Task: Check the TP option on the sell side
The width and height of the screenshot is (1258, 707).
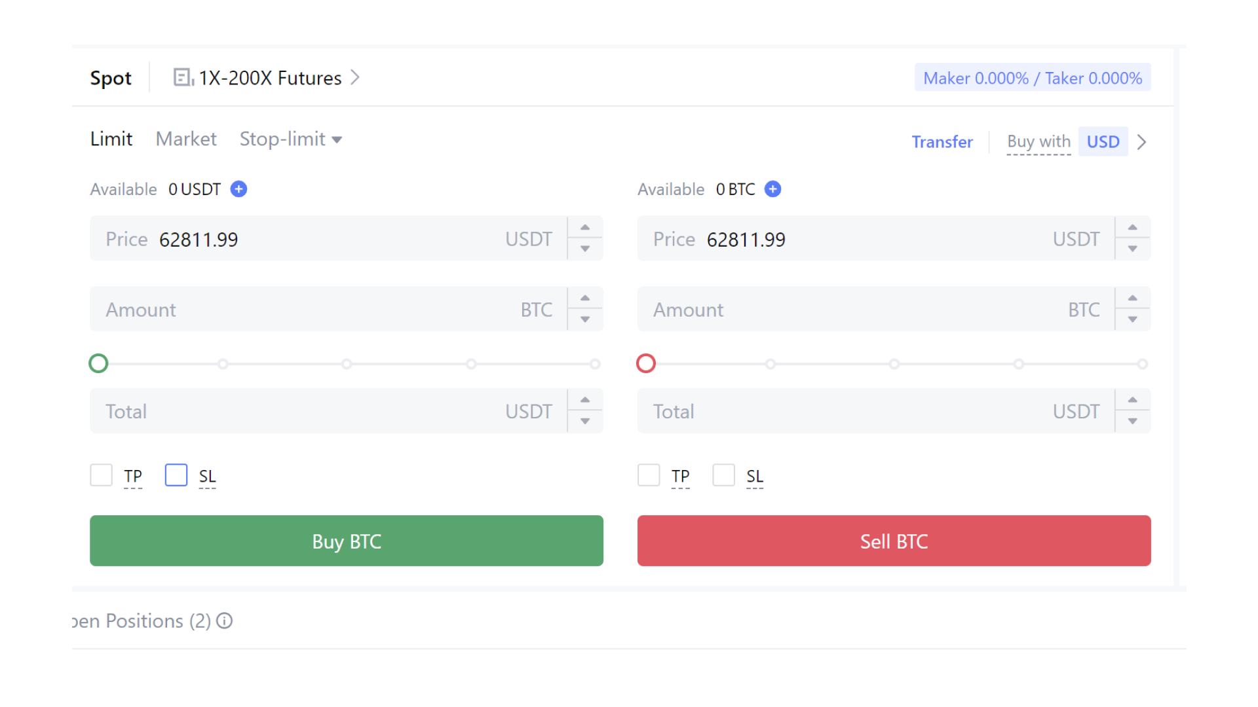Action: (x=648, y=475)
